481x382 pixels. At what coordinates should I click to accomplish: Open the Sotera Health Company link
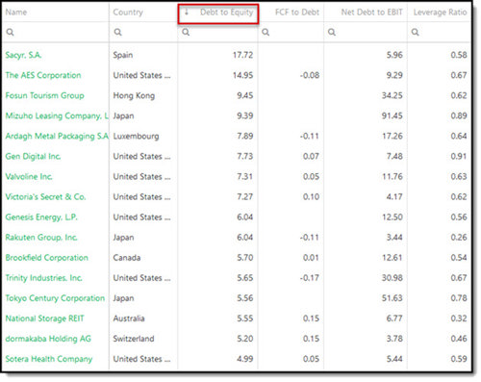pos(49,359)
